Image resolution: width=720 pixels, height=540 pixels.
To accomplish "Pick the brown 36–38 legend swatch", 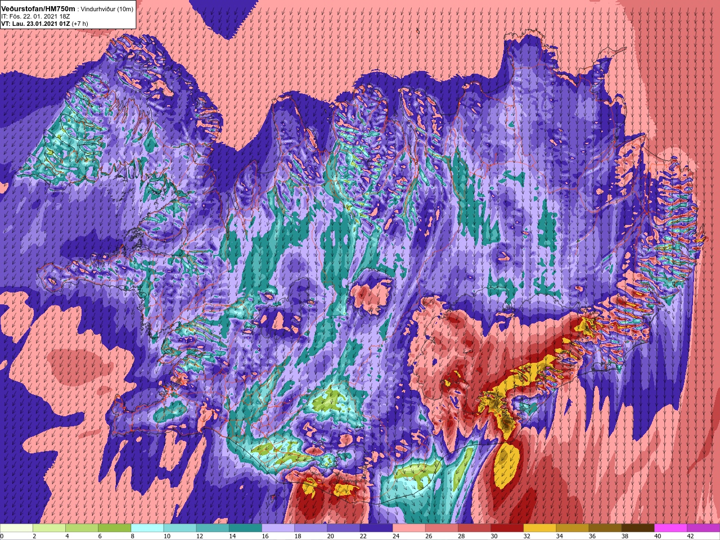I will (x=605, y=528).
